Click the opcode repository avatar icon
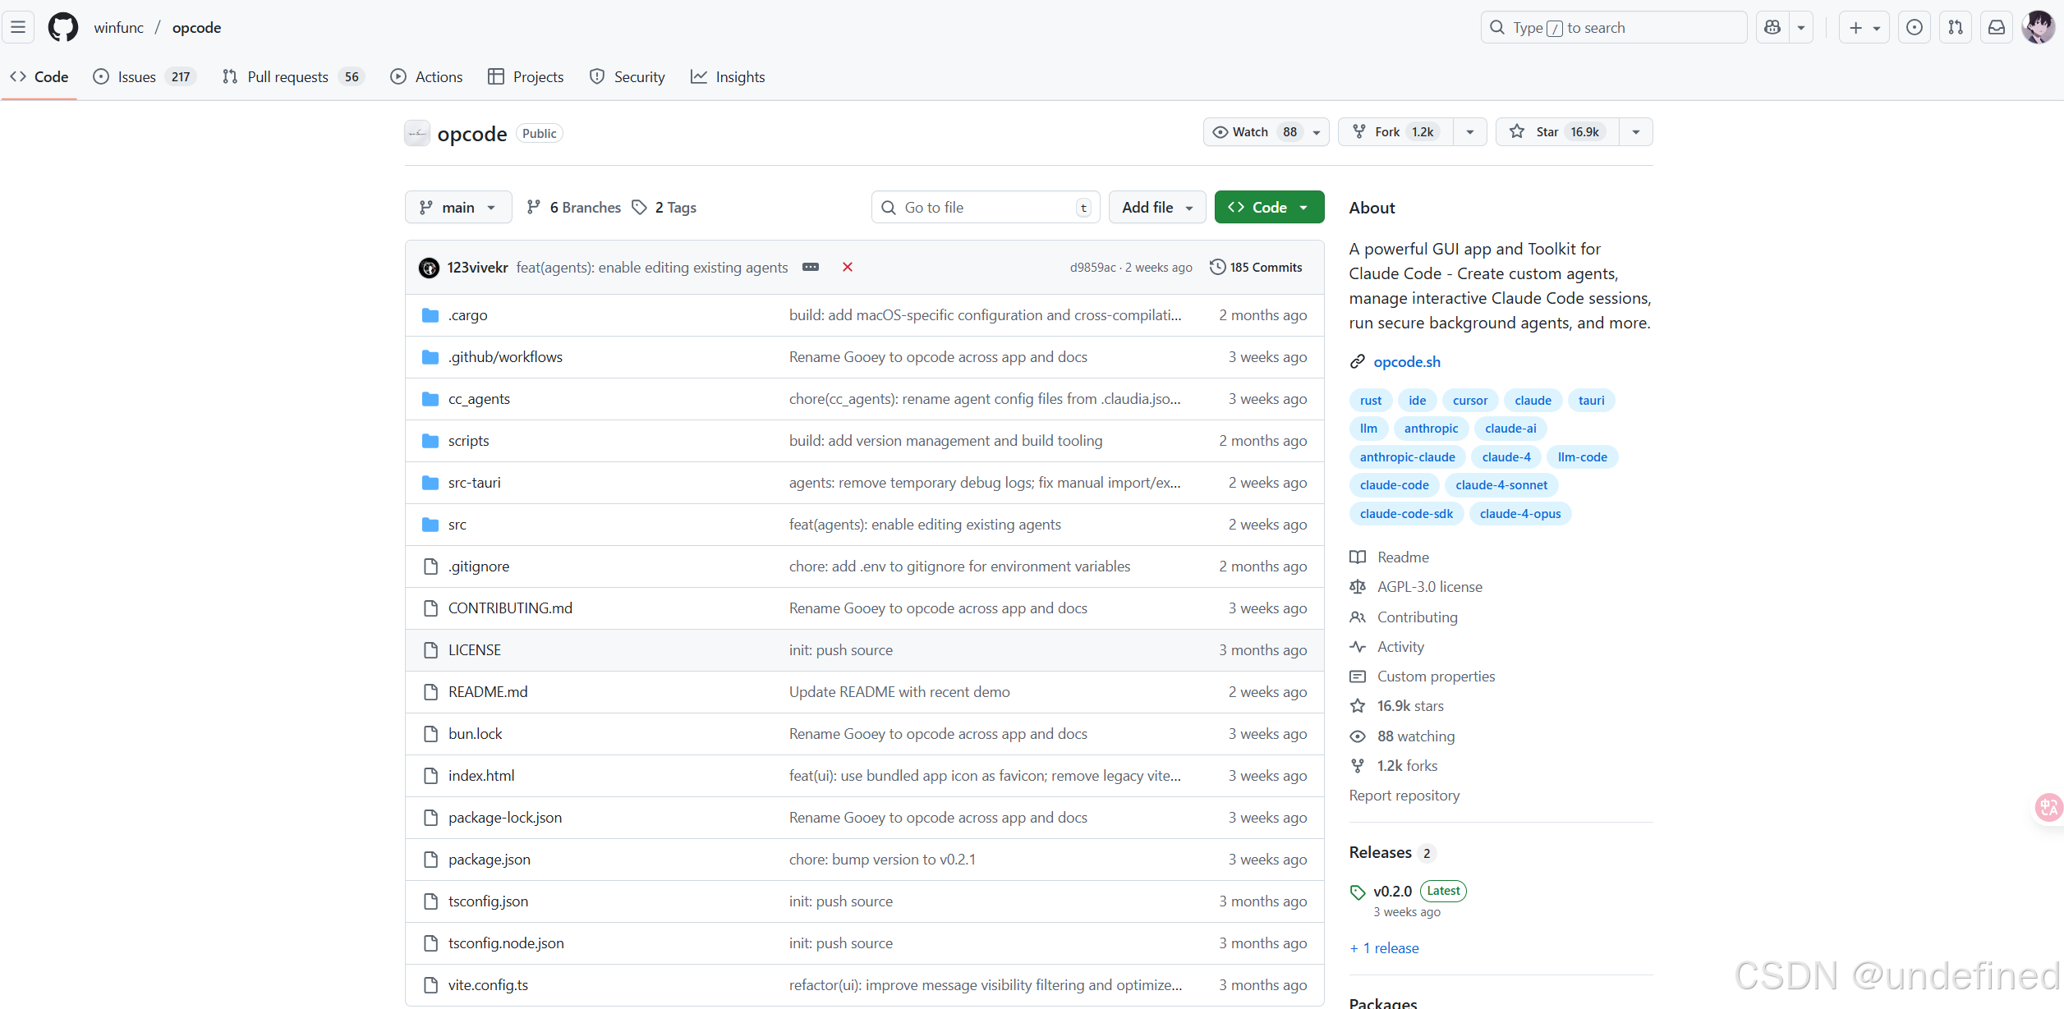The width and height of the screenshot is (2064, 1009). click(x=417, y=133)
